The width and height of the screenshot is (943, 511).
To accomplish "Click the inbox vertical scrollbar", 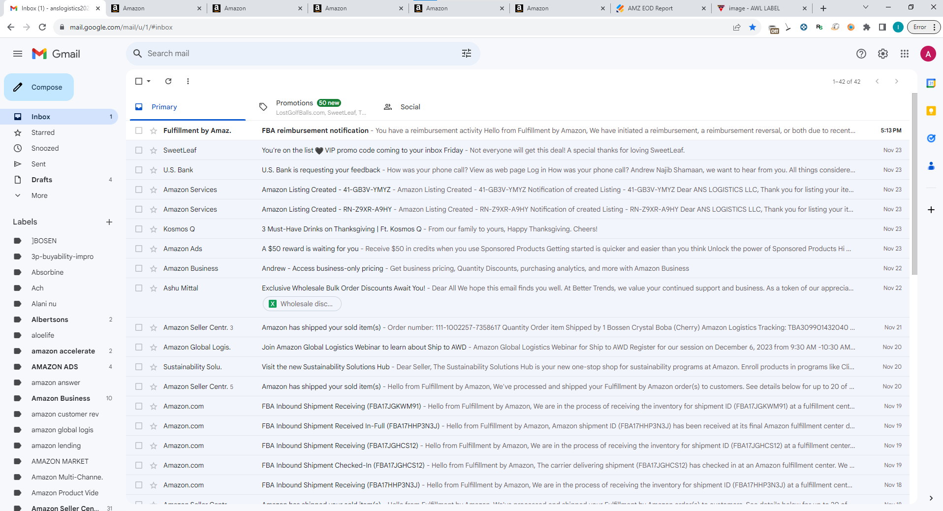I will pyautogui.click(x=914, y=184).
